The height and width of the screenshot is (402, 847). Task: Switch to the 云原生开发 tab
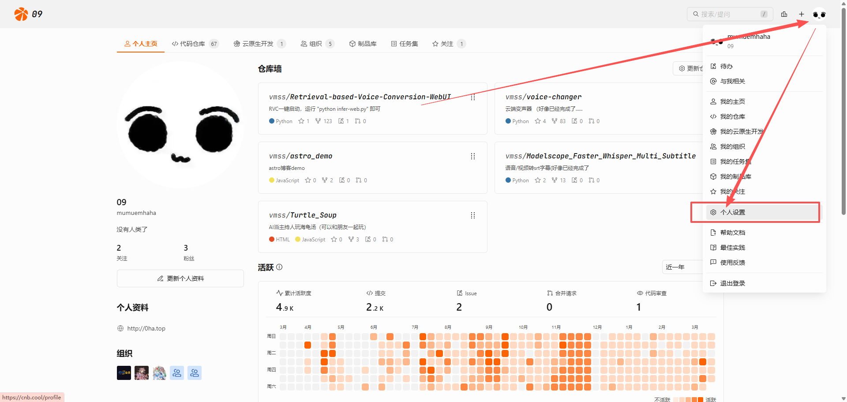(x=258, y=44)
